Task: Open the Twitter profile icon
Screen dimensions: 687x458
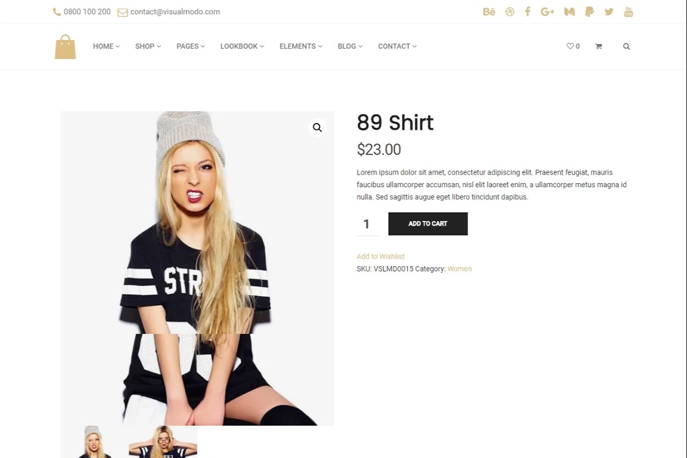Action: pos(609,11)
